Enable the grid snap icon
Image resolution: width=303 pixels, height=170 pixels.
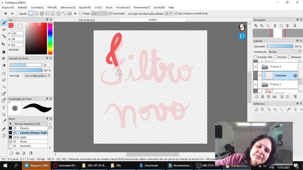(x=42, y=14)
